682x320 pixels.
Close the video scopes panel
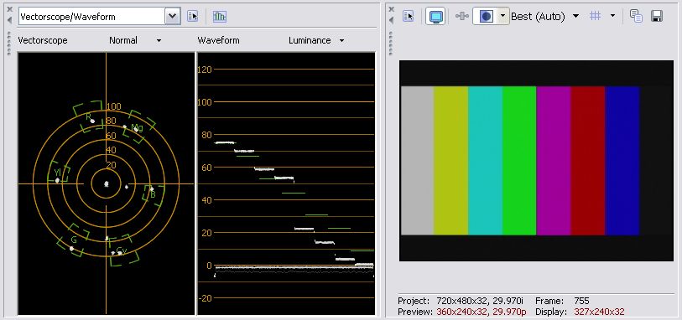[9, 8]
